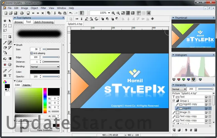Click the Thumbnail preview image
Screen dimensions: 217x138
tap(193, 36)
